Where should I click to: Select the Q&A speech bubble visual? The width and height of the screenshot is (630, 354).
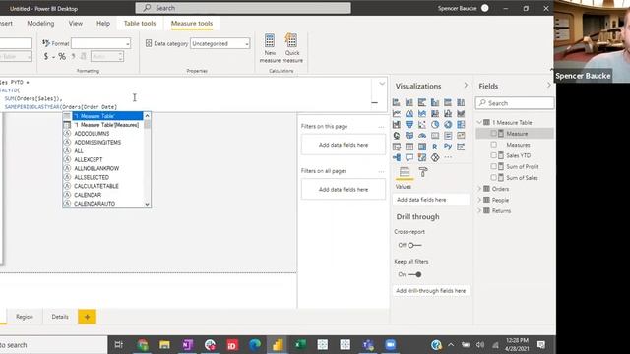tap(409, 157)
